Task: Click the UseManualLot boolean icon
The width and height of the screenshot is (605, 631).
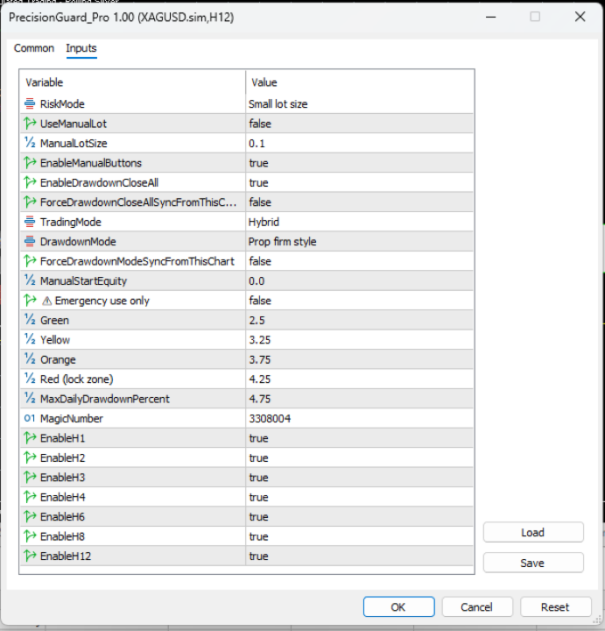Action: coord(30,124)
